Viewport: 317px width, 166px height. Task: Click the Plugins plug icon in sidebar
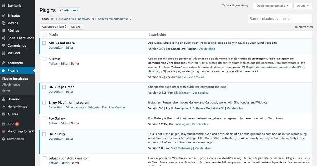coord(4,70)
